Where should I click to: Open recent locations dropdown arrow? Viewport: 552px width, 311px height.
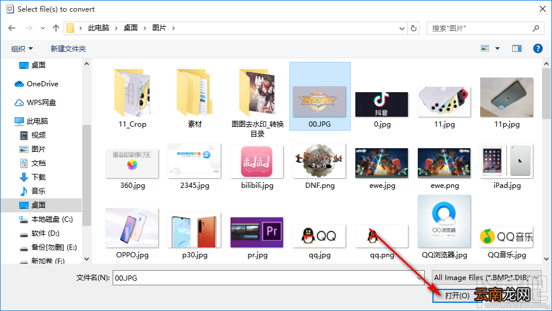43,28
